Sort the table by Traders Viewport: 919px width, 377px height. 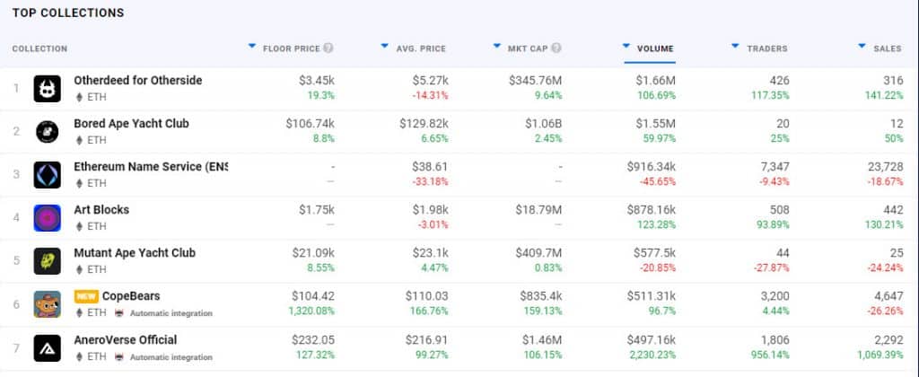767,48
